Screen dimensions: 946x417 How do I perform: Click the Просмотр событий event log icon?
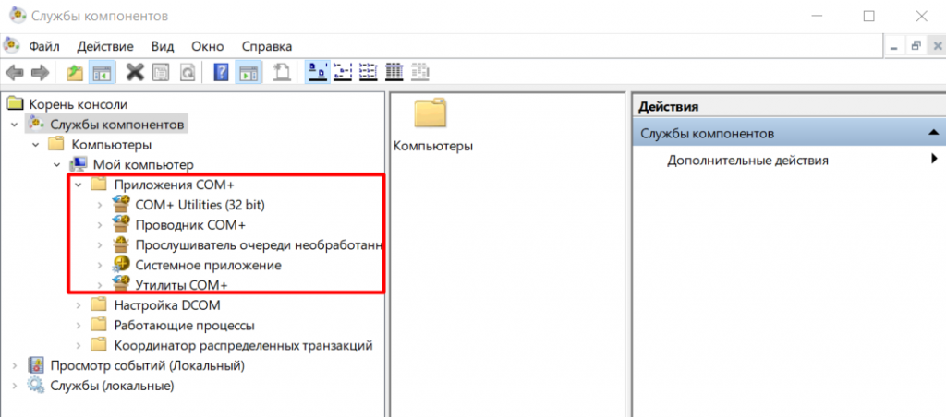pyautogui.click(x=36, y=365)
